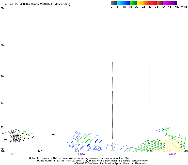Click the word 'descending' in the title

pyautogui.click(x=62, y=4)
